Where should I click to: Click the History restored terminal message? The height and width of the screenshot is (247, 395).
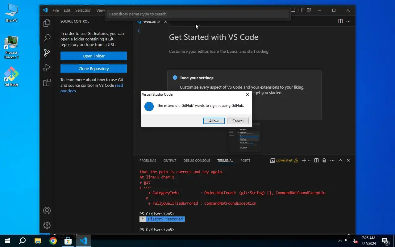click(x=165, y=219)
